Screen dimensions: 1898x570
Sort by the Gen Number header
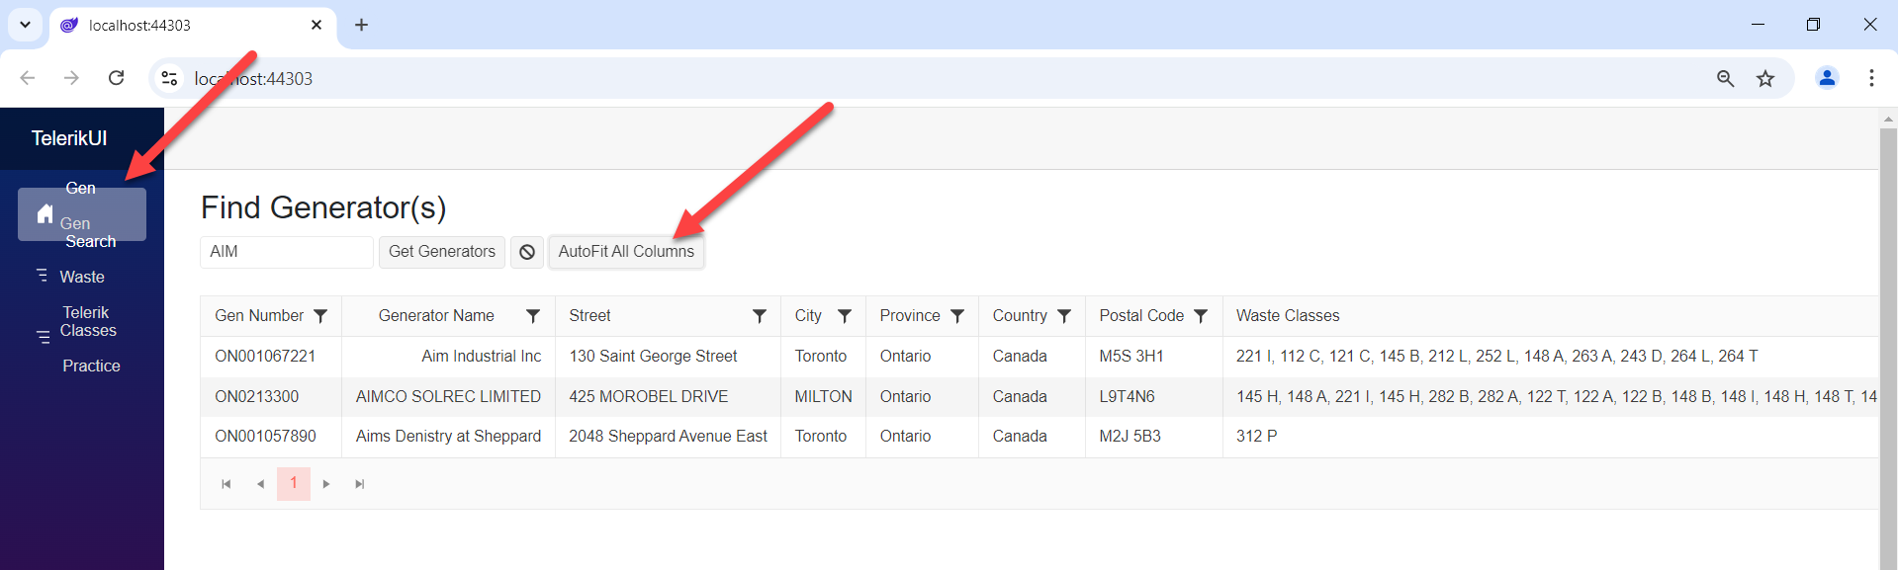[259, 316]
